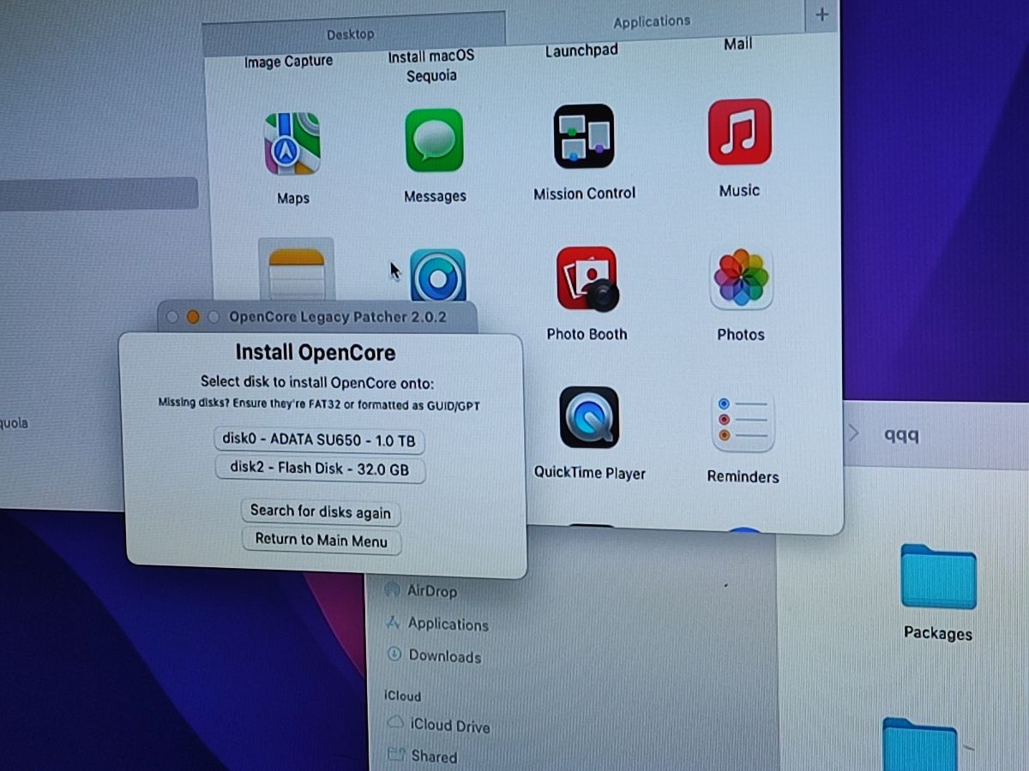
Task: Click the iCloud section header in sidebar
Action: [402, 696]
